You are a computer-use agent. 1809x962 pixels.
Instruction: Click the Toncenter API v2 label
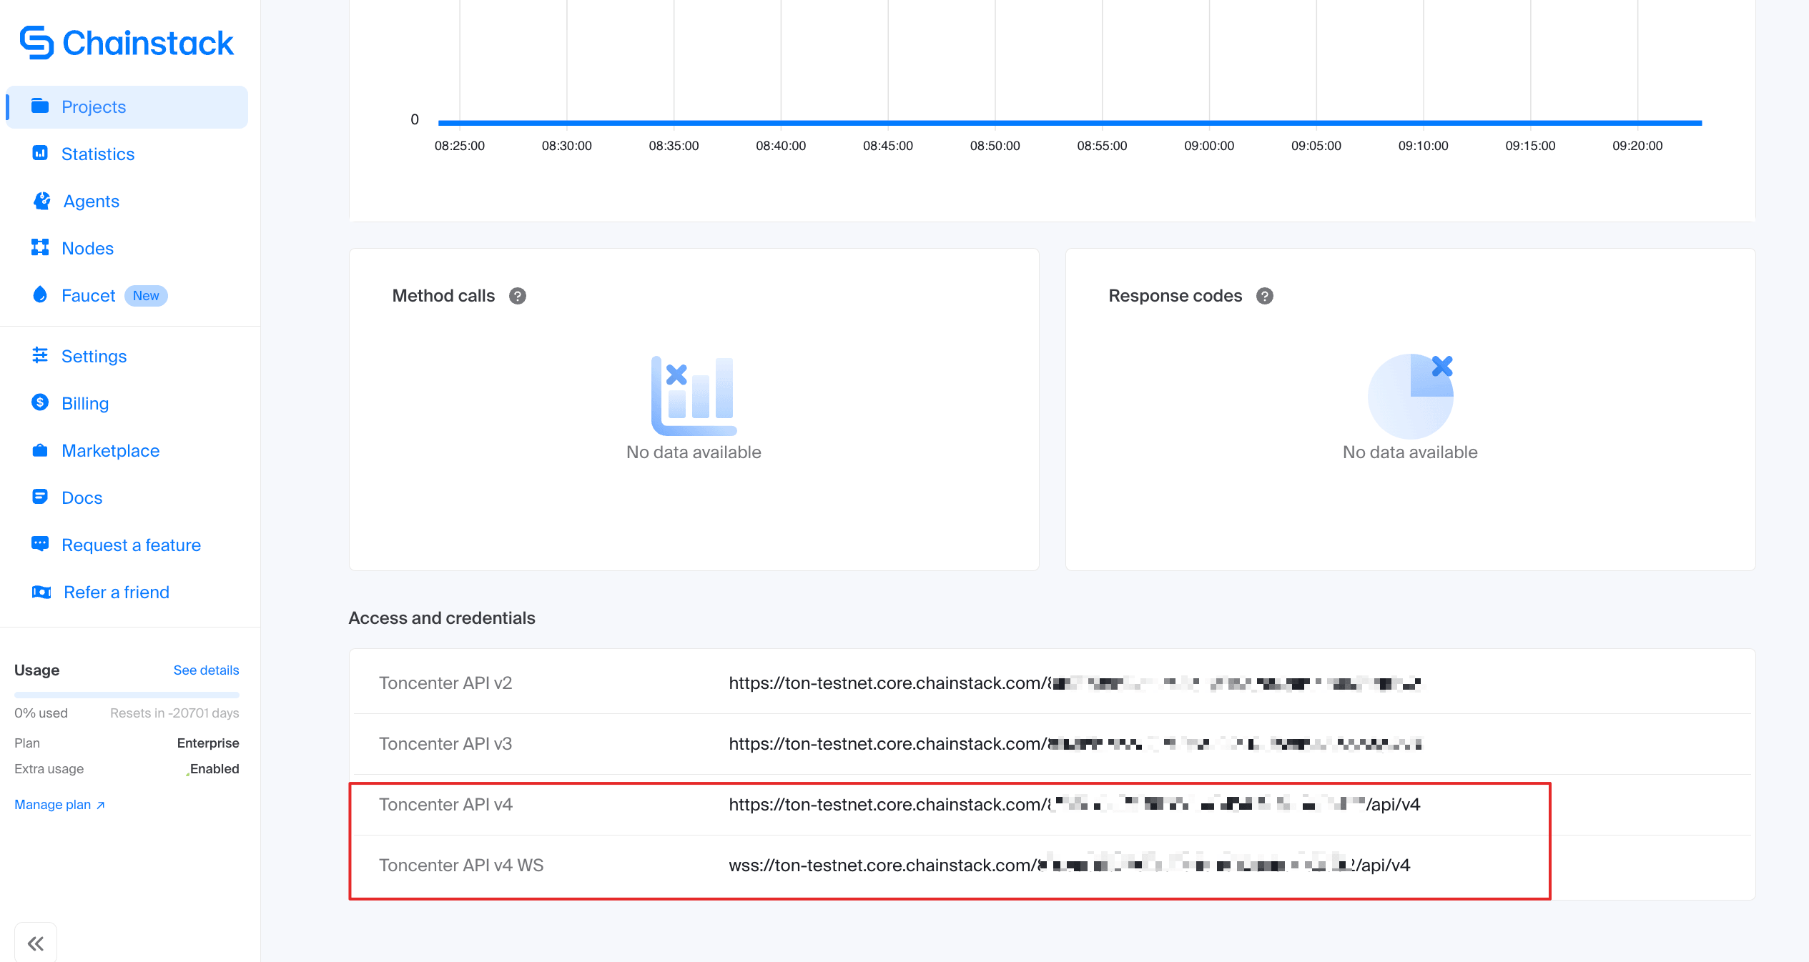(445, 683)
